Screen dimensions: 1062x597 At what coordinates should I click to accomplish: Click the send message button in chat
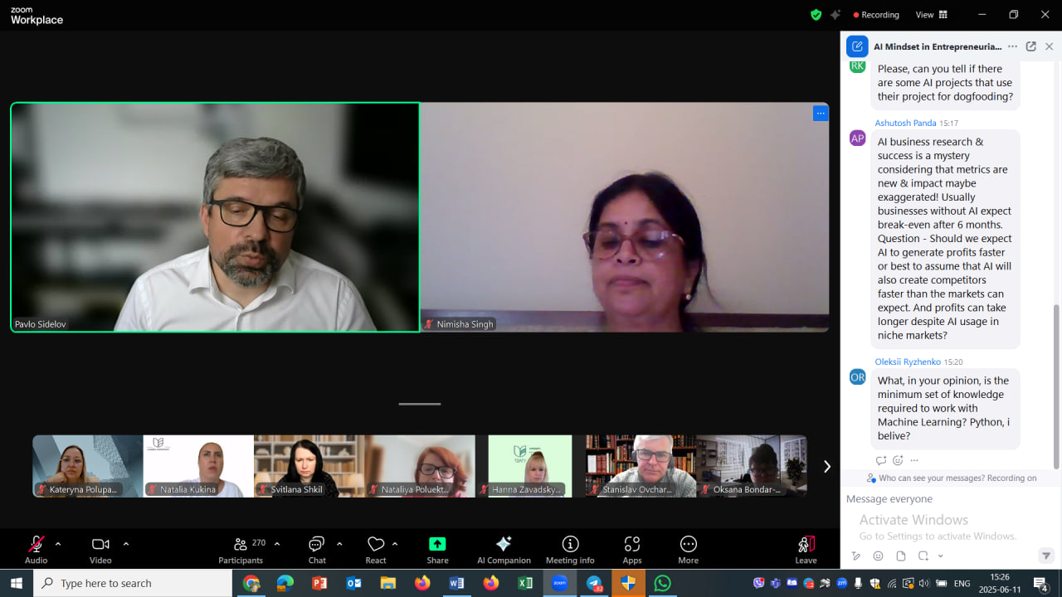click(x=1046, y=556)
